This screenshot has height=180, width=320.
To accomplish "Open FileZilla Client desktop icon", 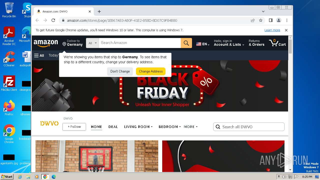I will 9,83.
